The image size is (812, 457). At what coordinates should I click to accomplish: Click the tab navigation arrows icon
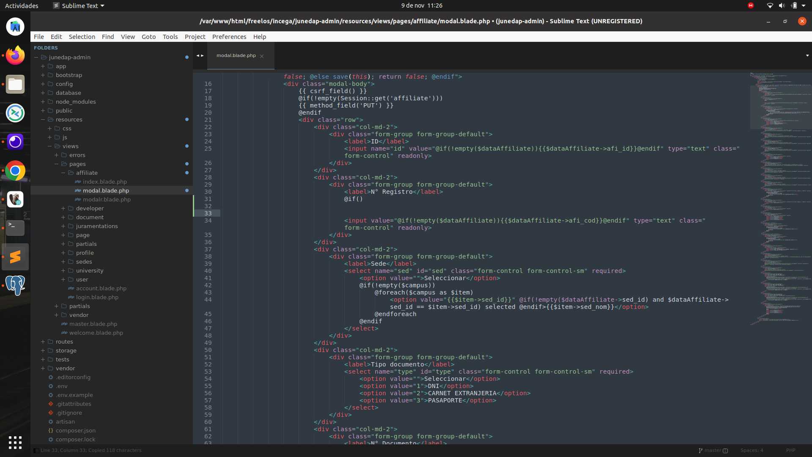tap(200, 55)
